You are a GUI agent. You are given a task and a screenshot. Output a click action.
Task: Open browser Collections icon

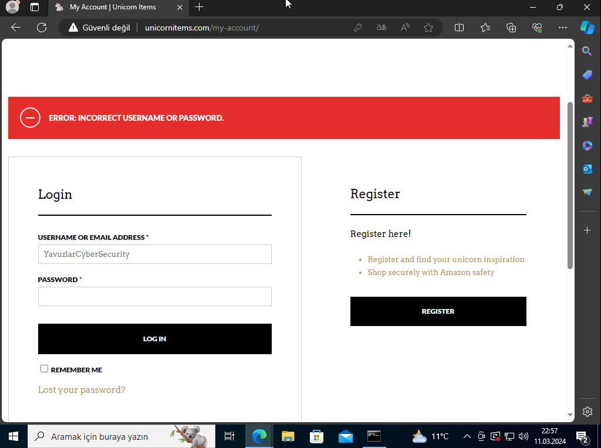click(x=511, y=28)
